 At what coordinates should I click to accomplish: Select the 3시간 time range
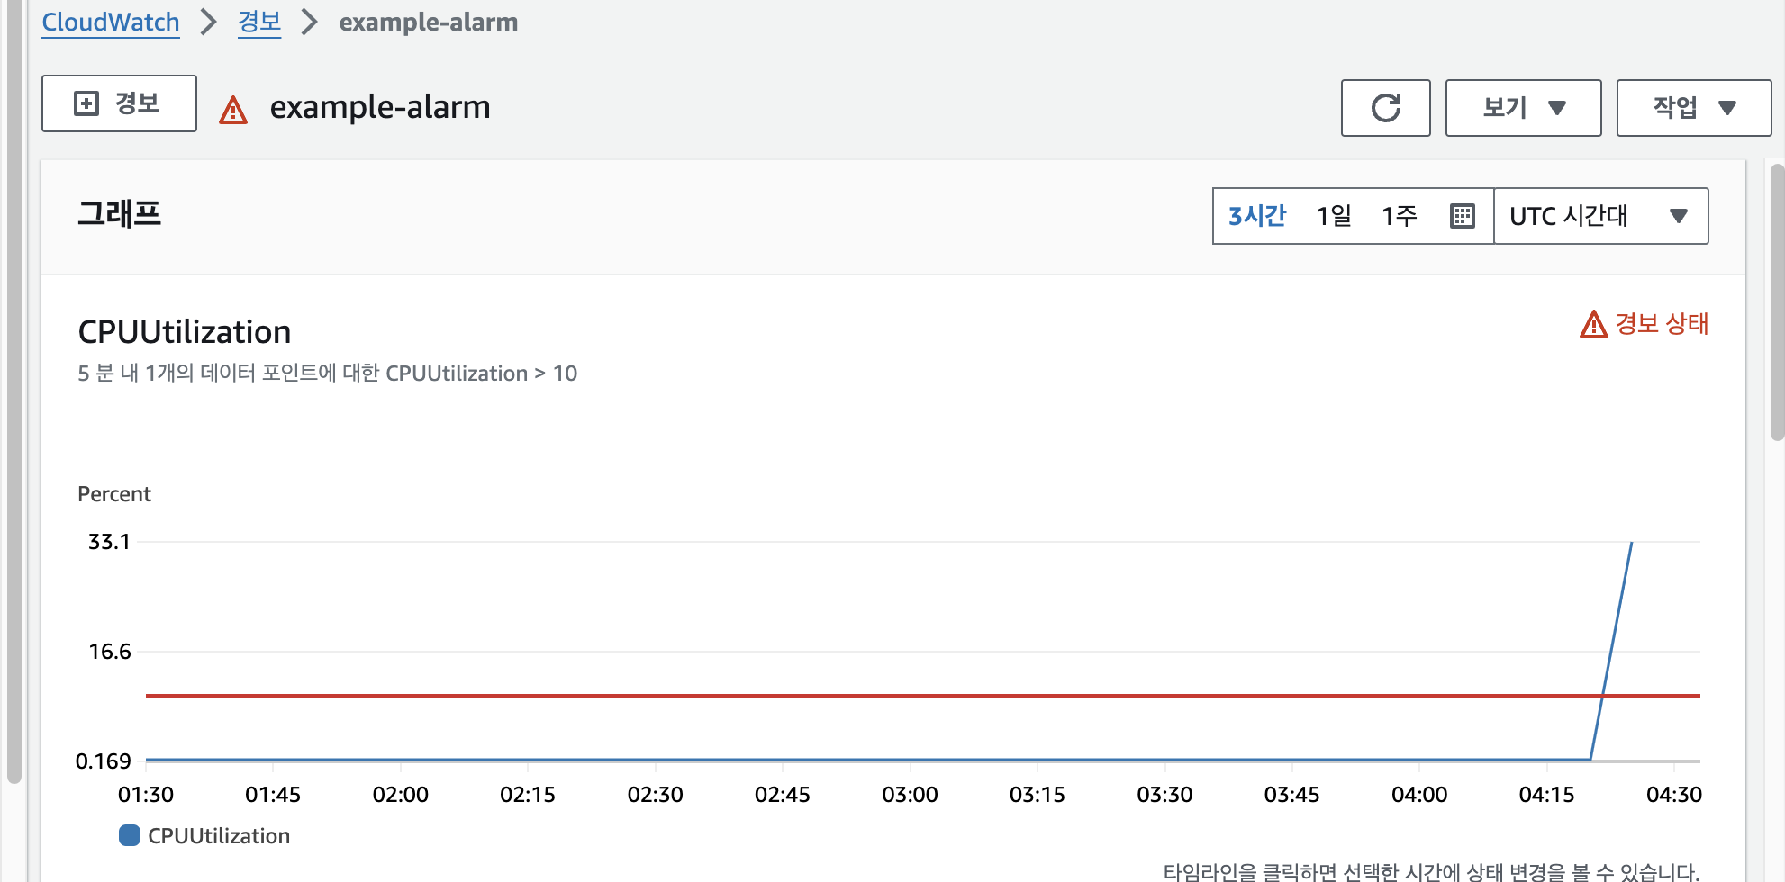tap(1257, 216)
